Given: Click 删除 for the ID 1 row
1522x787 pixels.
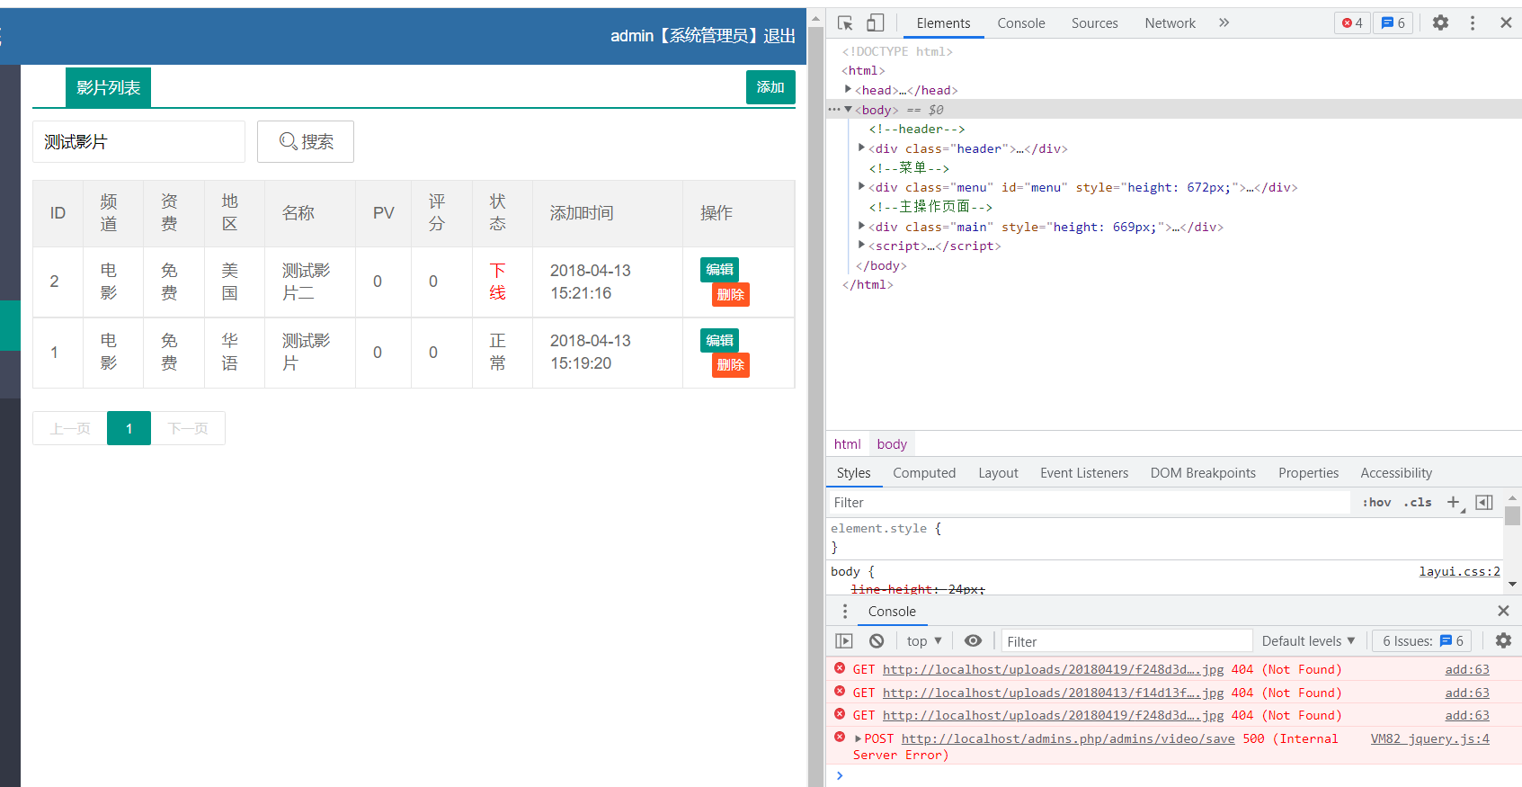Looking at the screenshot, I should 731,365.
